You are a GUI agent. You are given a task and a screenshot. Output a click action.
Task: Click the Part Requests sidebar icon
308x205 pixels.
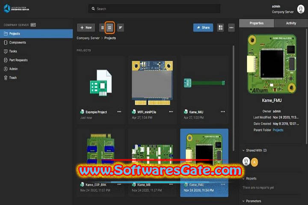(x=6, y=60)
